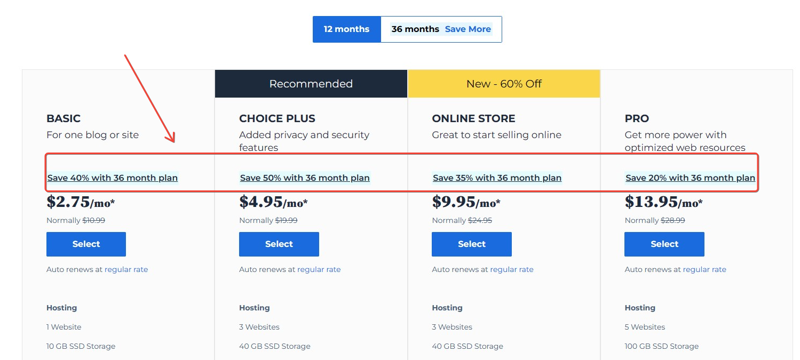Screen dimensions: 800x360
Task: Click 'regular rate' link under ONLINE STORE
Action: point(512,270)
